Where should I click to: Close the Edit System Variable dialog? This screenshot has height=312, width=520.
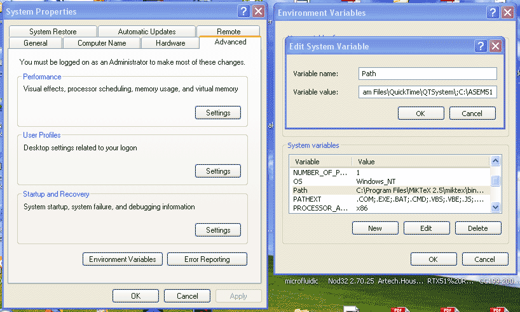495,46
